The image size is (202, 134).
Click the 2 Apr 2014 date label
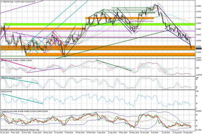[x=101, y=133]
